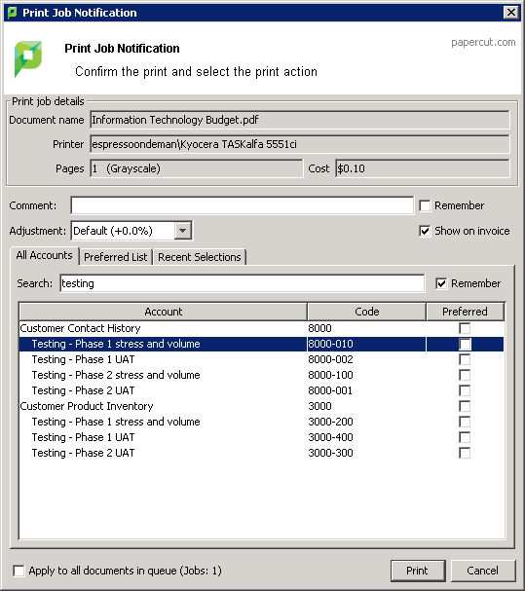
Task: Tick Preferred checkbox for code 3000-300
Action: tap(465, 453)
